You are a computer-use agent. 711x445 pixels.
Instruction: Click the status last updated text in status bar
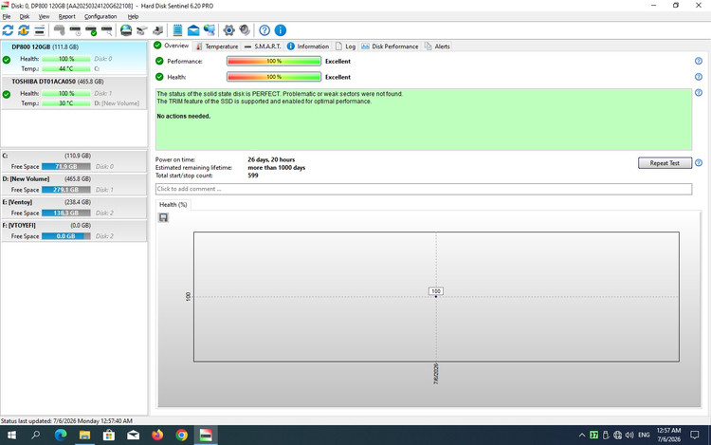66,421
